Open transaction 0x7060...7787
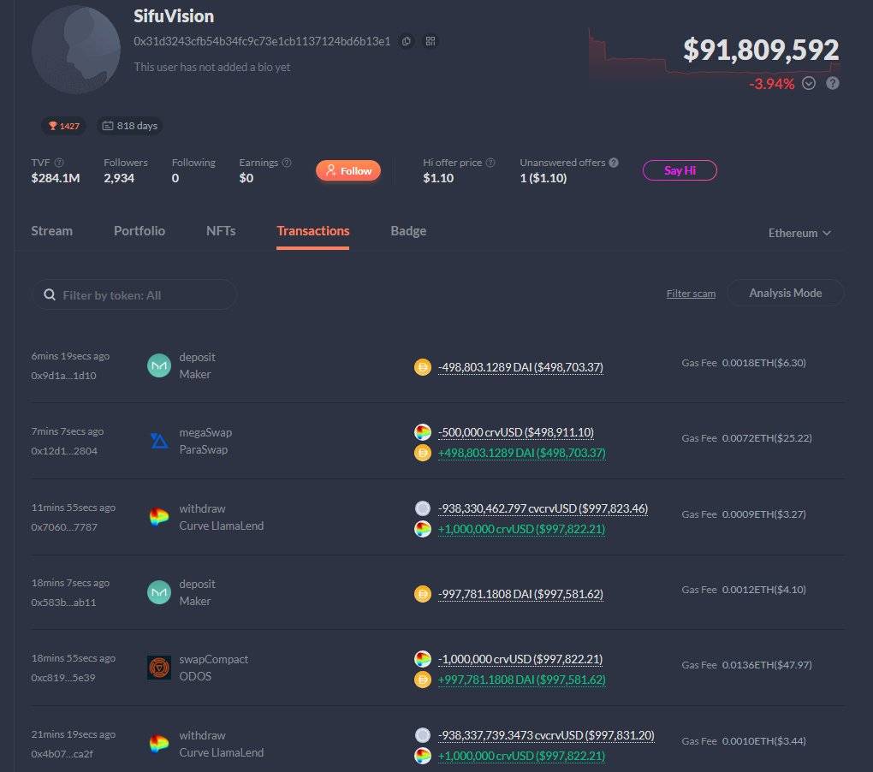Image resolution: width=873 pixels, height=772 pixels. 64,526
